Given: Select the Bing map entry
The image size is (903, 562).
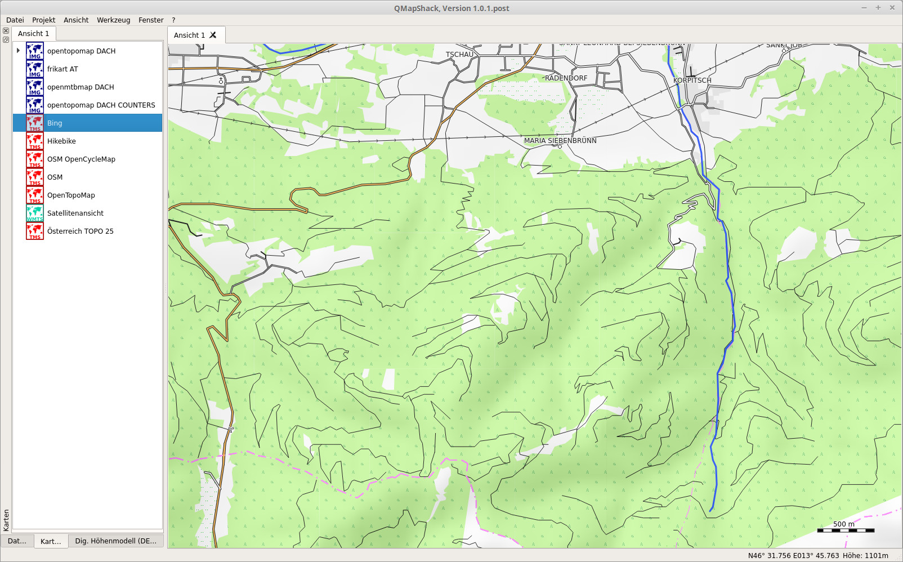Looking at the screenshot, I should (x=88, y=123).
